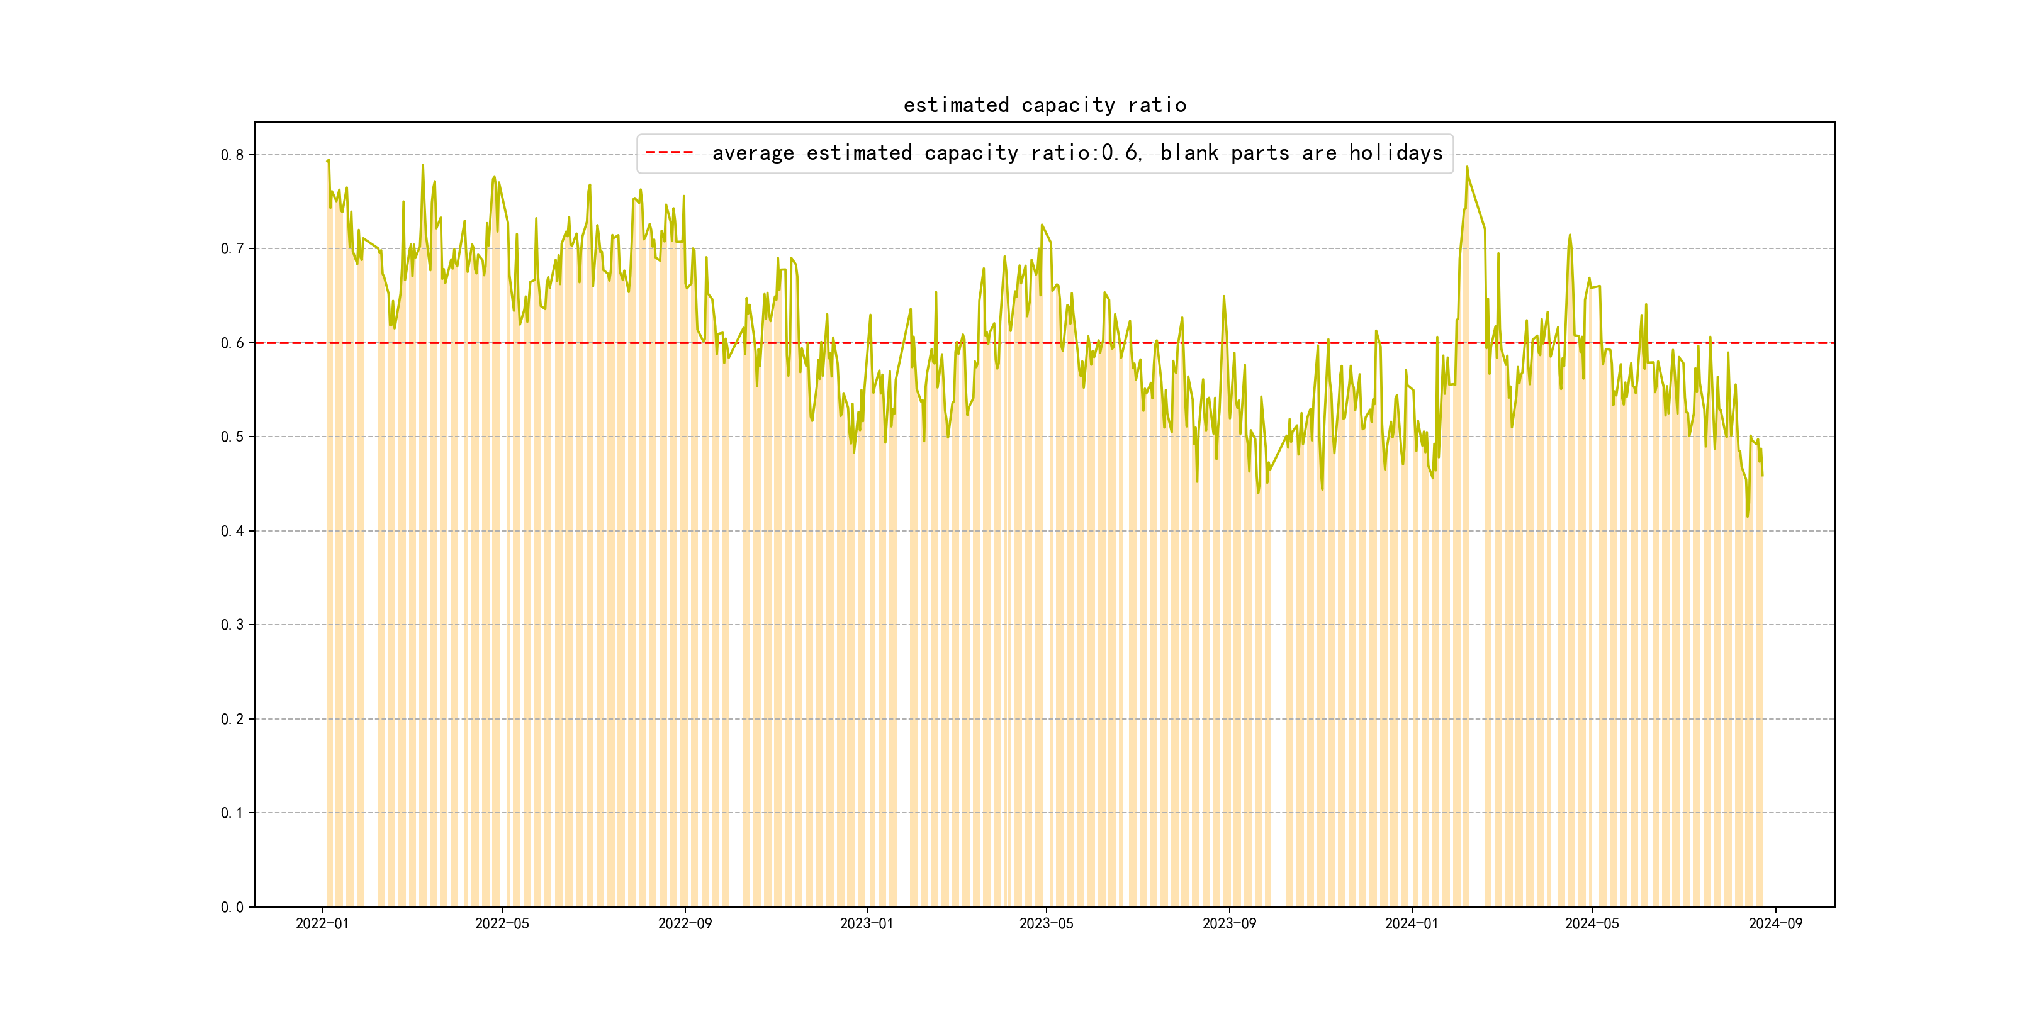Click the 0.2 y-axis tick label
Viewport: 2039px width, 1019px height.
coord(232,719)
